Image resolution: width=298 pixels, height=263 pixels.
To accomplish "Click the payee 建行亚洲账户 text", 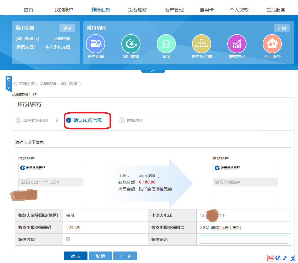I will pos(228,182).
